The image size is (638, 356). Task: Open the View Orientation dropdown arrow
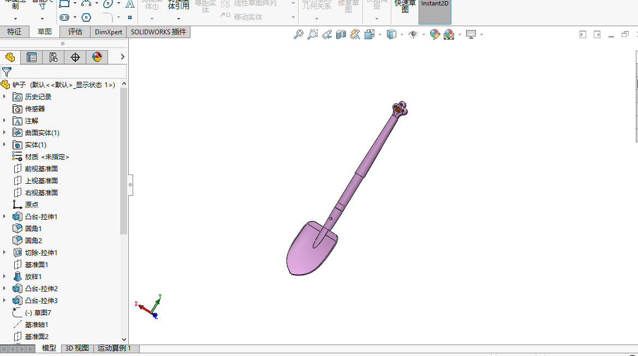(x=380, y=34)
